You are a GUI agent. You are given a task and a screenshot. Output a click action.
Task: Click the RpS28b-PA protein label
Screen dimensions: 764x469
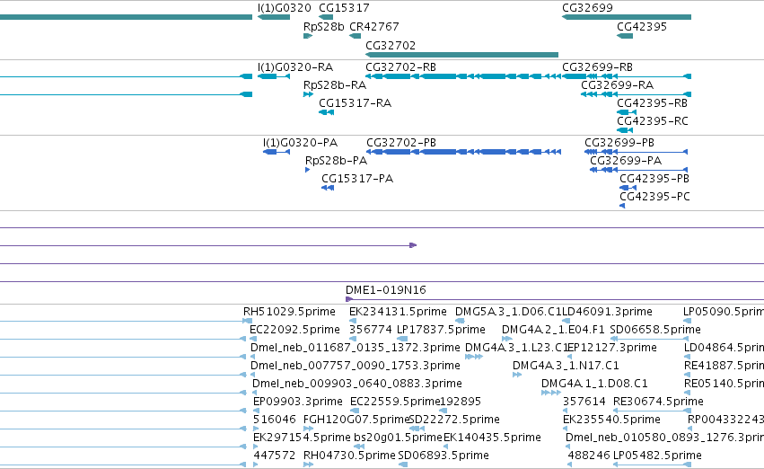tap(336, 161)
